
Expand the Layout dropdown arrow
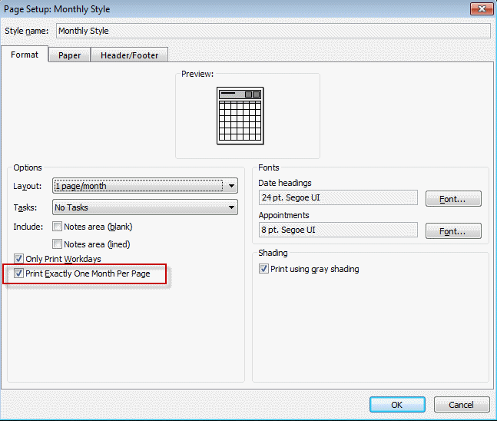pyautogui.click(x=231, y=186)
